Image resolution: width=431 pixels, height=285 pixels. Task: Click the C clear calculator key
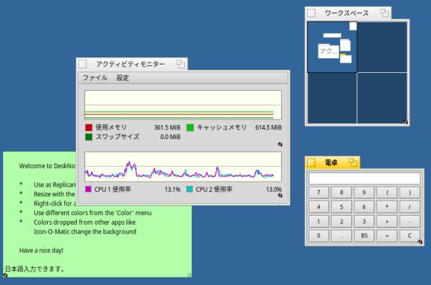click(x=410, y=236)
